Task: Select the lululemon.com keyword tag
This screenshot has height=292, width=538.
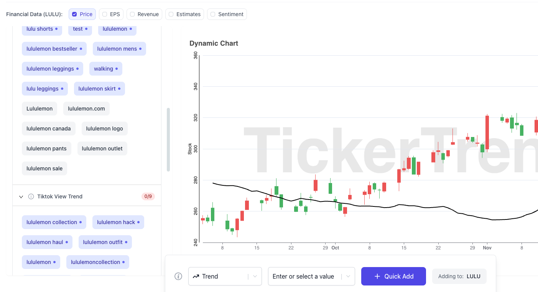Action: click(86, 109)
